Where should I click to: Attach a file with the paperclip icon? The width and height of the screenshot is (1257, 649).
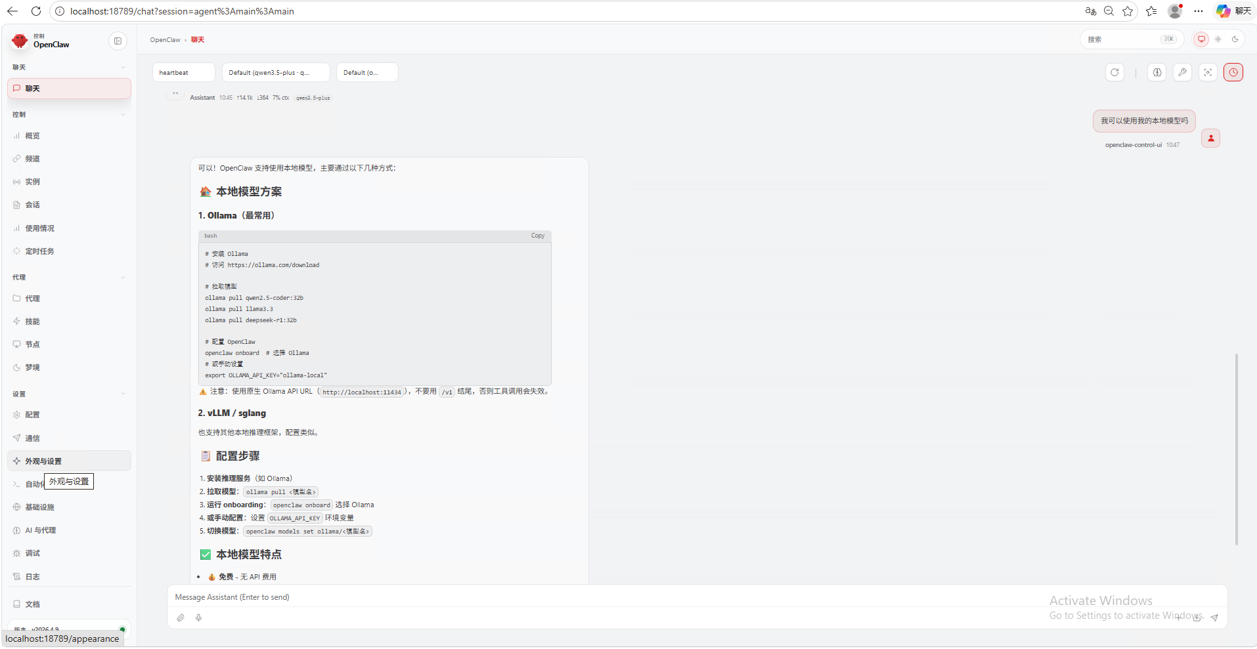tap(181, 618)
